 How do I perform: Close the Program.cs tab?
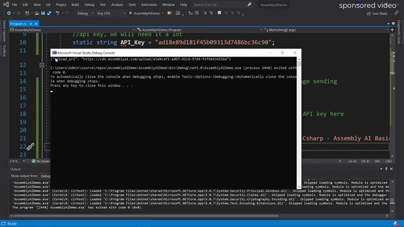(36, 24)
